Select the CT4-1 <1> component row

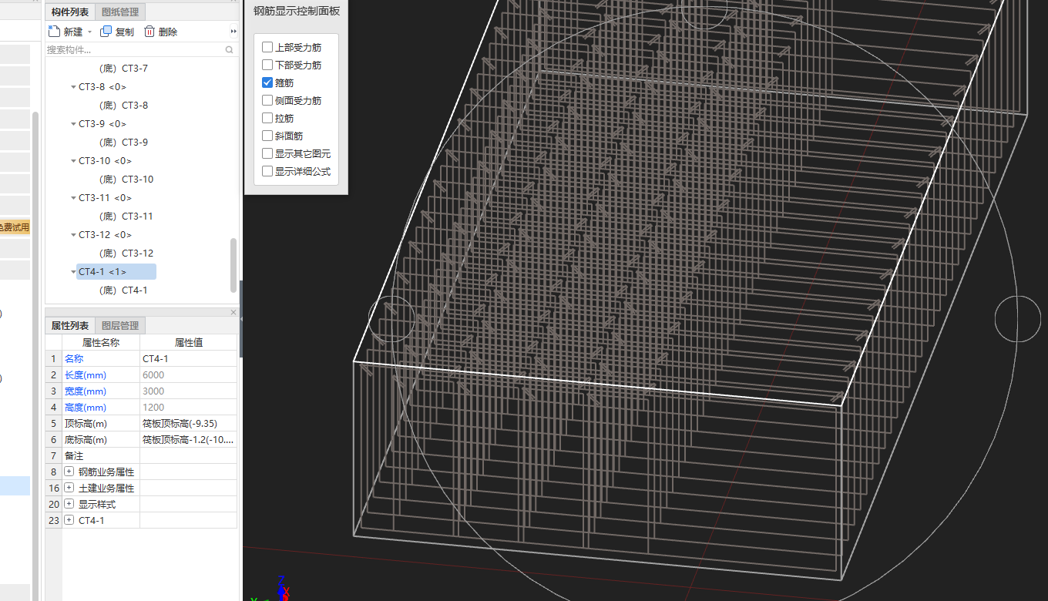click(x=116, y=272)
